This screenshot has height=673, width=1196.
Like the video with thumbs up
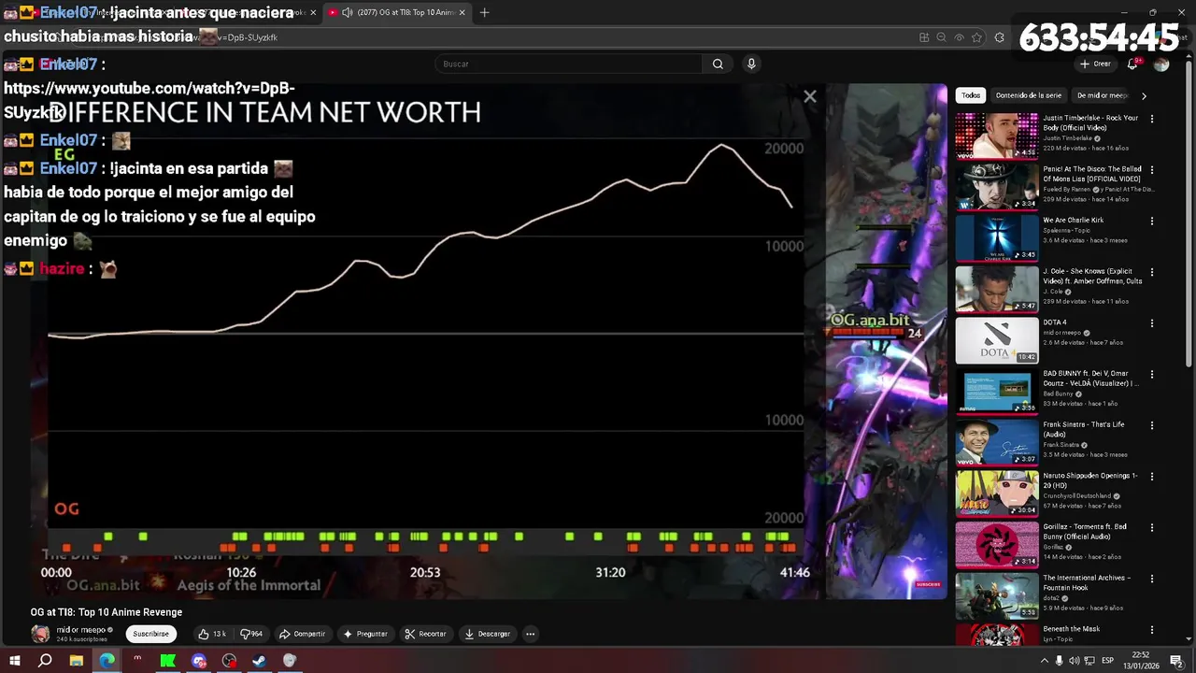tap(210, 634)
